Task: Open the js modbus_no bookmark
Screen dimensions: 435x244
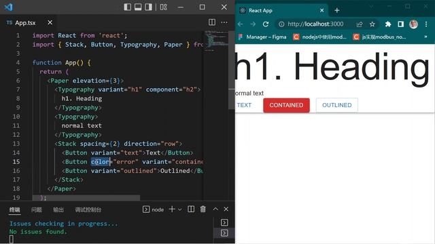Action: 379,37
